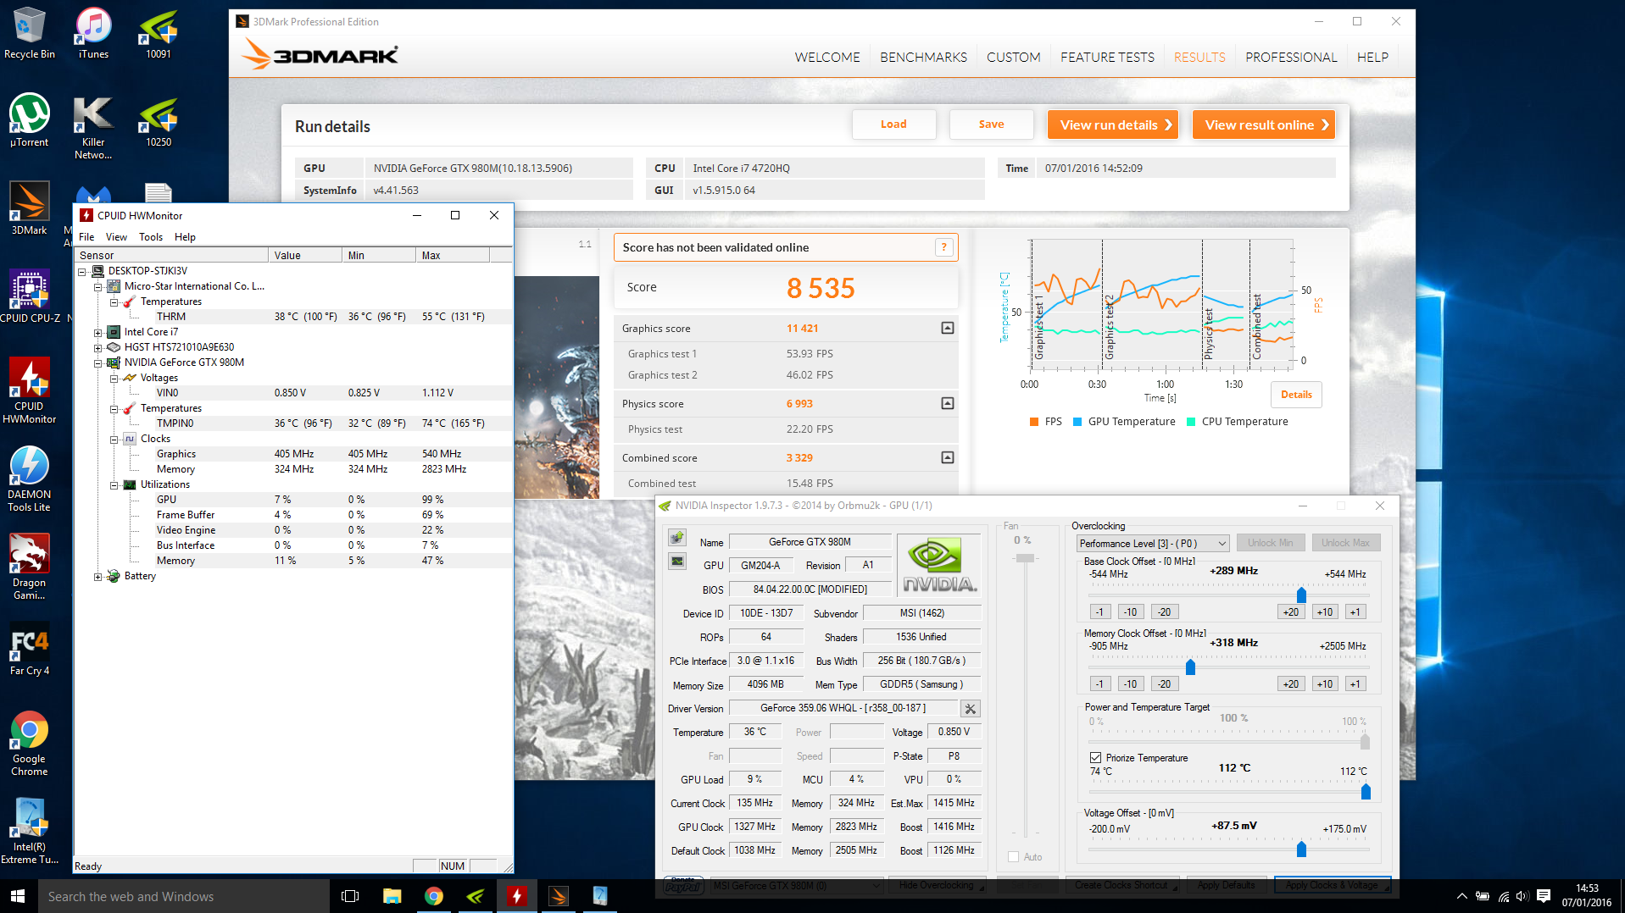This screenshot has height=913, width=1625.
Task: Click the Load button in Run details
Action: point(893,125)
